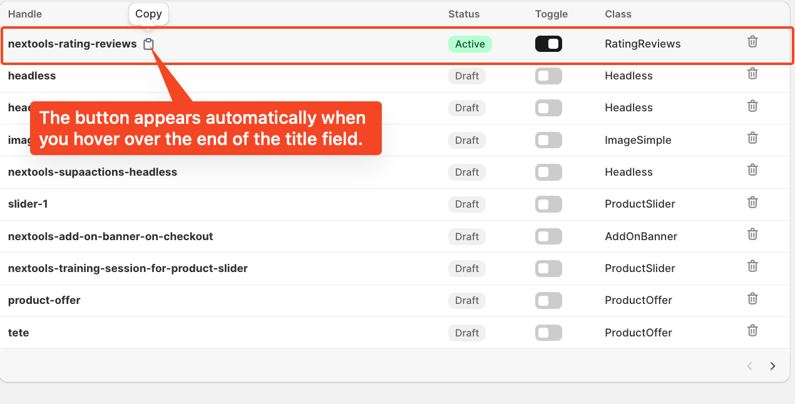The height and width of the screenshot is (404, 795).
Task: Click the Draft badge on the tete row
Action: [x=467, y=333]
